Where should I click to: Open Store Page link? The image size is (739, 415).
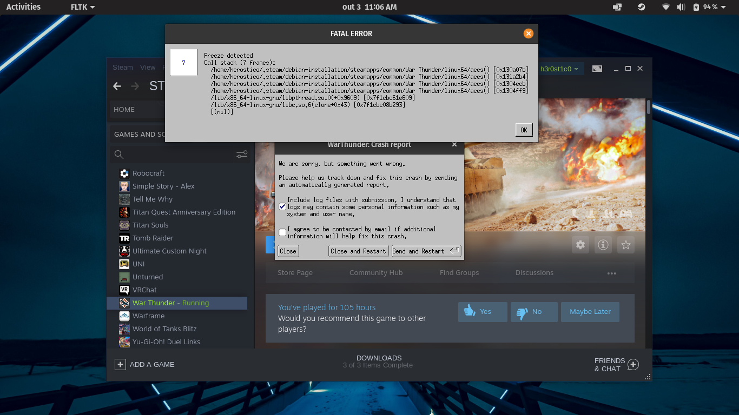click(295, 273)
